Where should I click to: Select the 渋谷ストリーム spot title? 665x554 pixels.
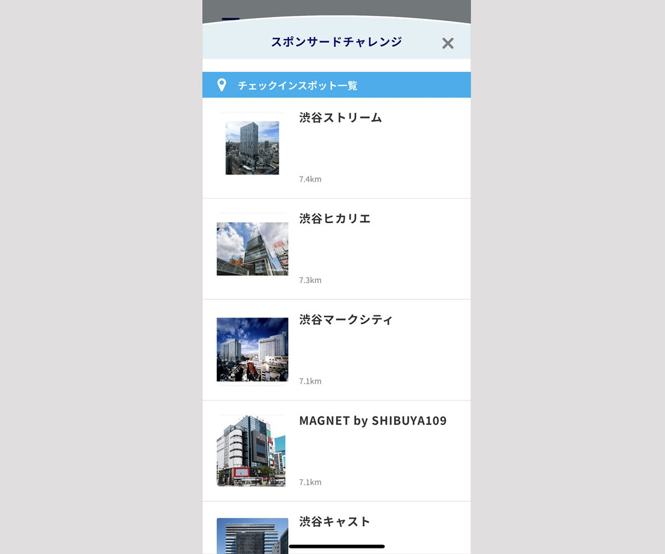tap(340, 117)
